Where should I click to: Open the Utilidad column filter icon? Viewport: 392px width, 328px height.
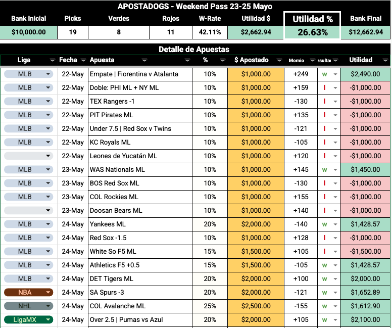[x=385, y=60]
